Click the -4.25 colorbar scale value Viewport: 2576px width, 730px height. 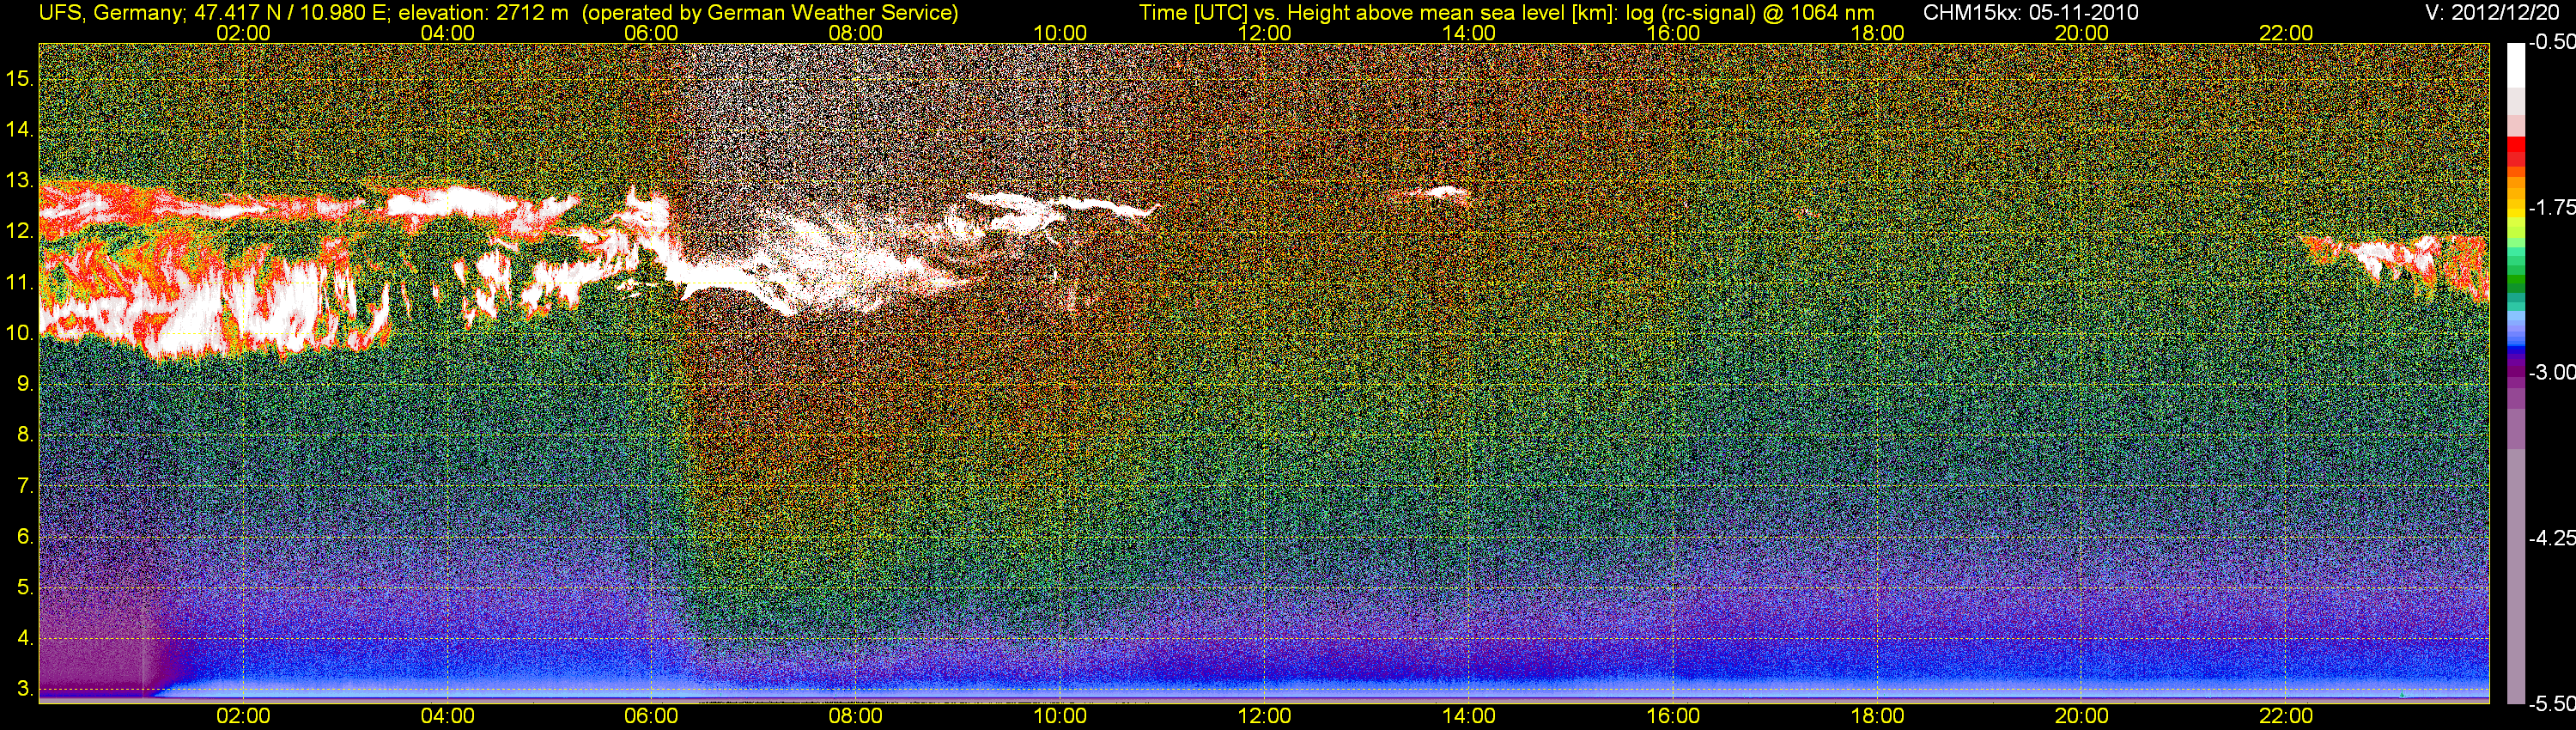[2551, 538]
